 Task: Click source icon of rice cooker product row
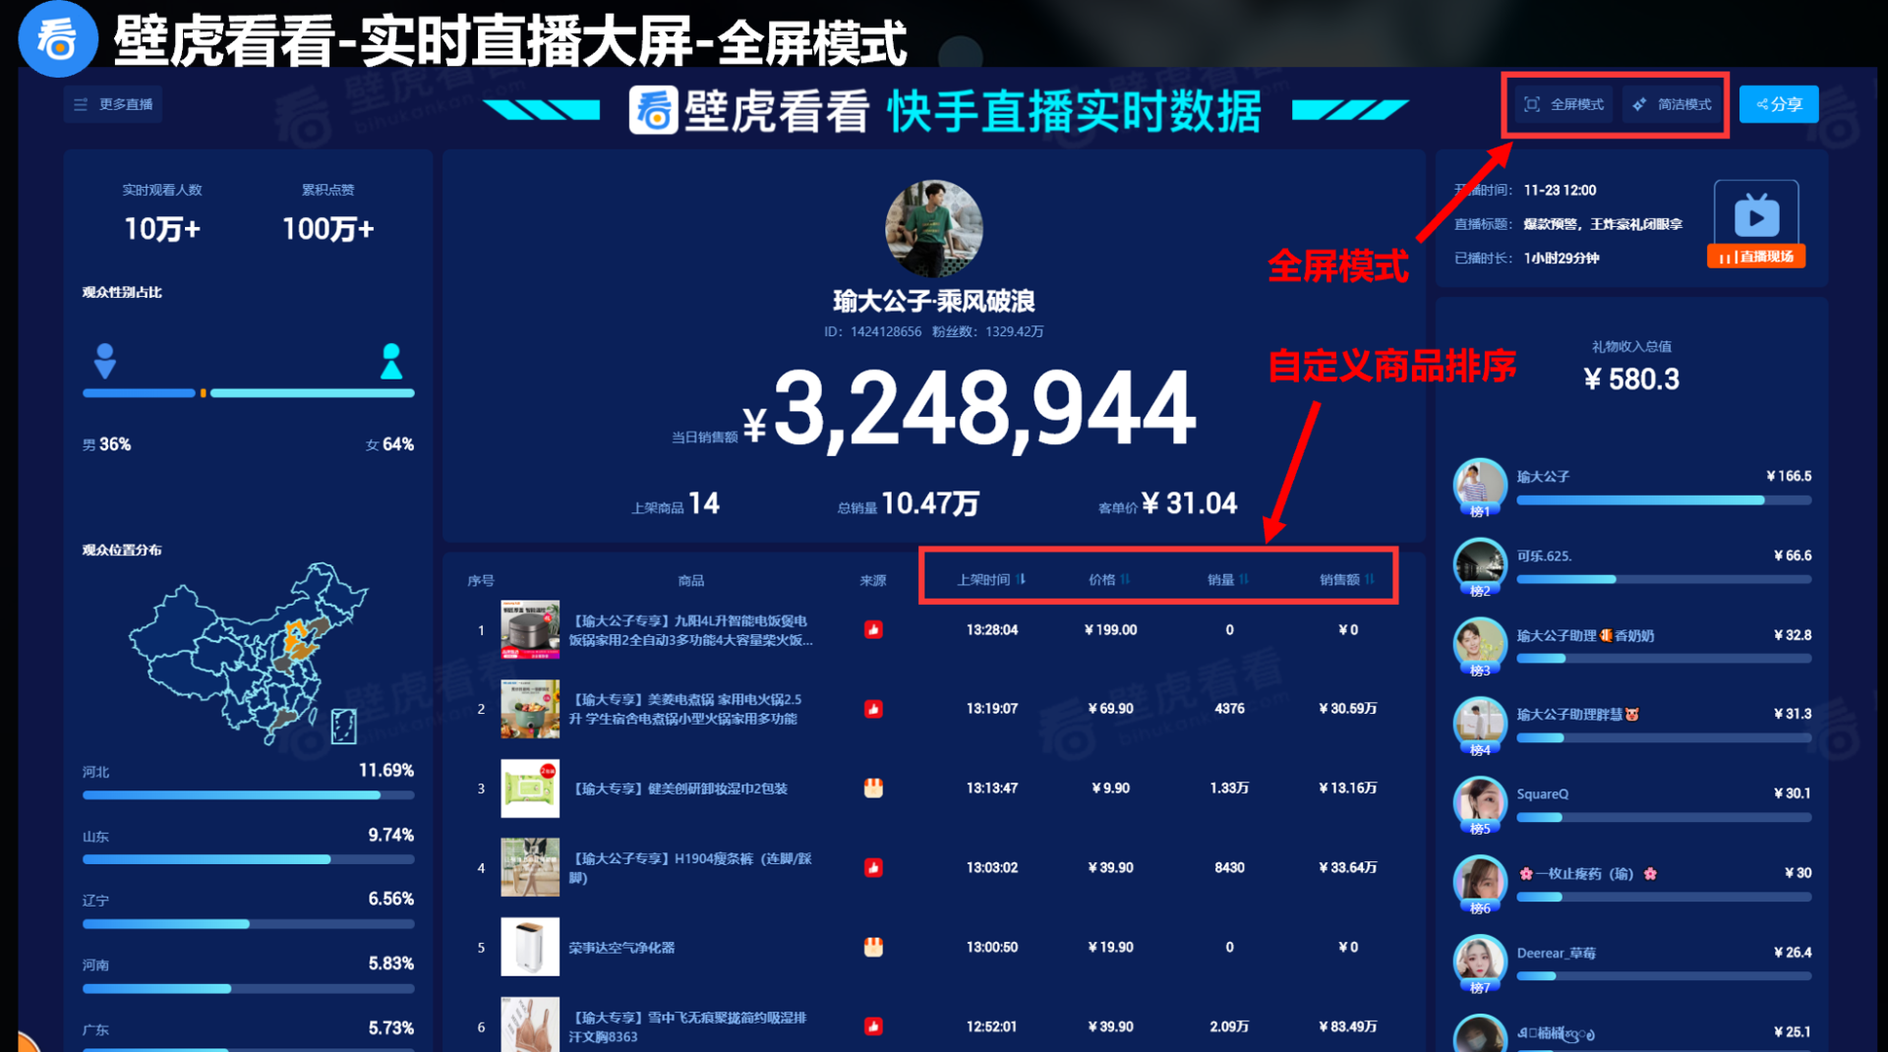(873, 629)
